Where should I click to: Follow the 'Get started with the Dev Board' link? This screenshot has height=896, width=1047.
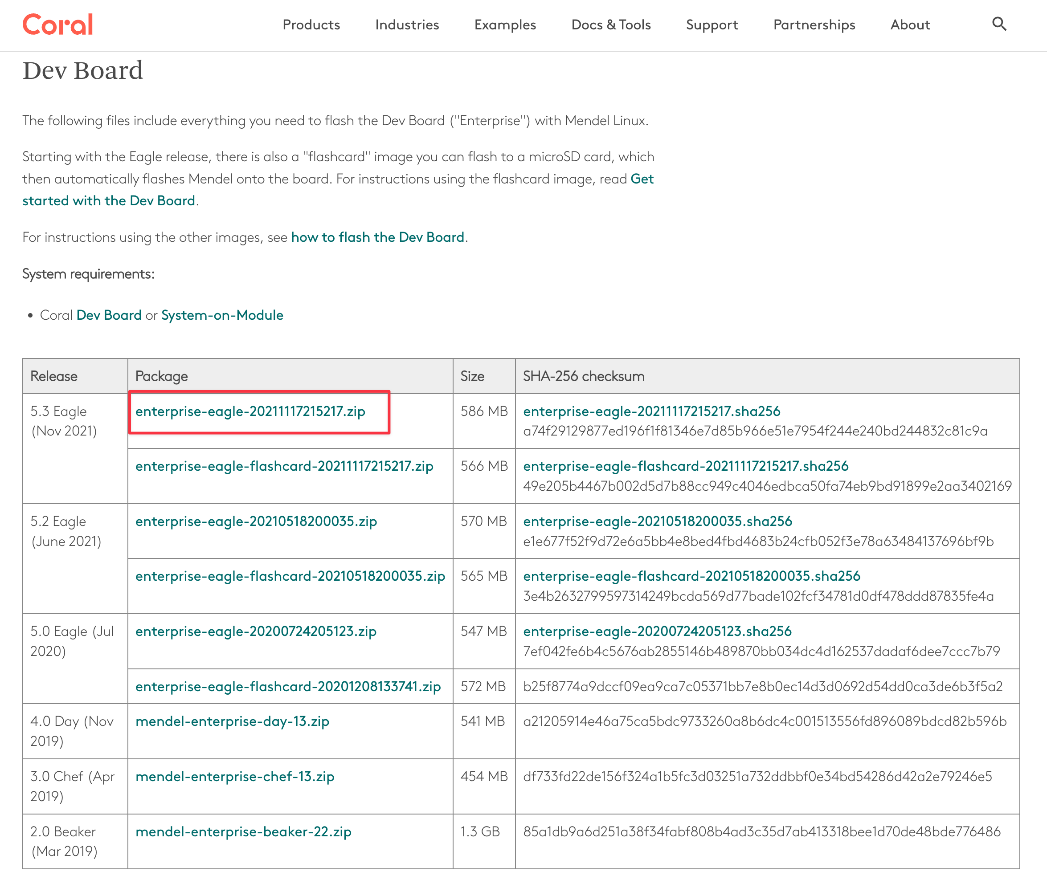click(109, 201)
